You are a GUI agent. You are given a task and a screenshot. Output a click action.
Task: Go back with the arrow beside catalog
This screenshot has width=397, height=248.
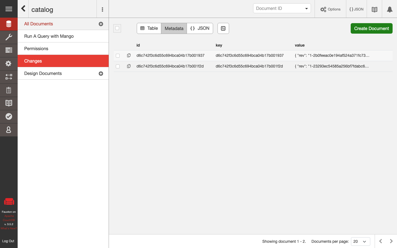point(23,9)
